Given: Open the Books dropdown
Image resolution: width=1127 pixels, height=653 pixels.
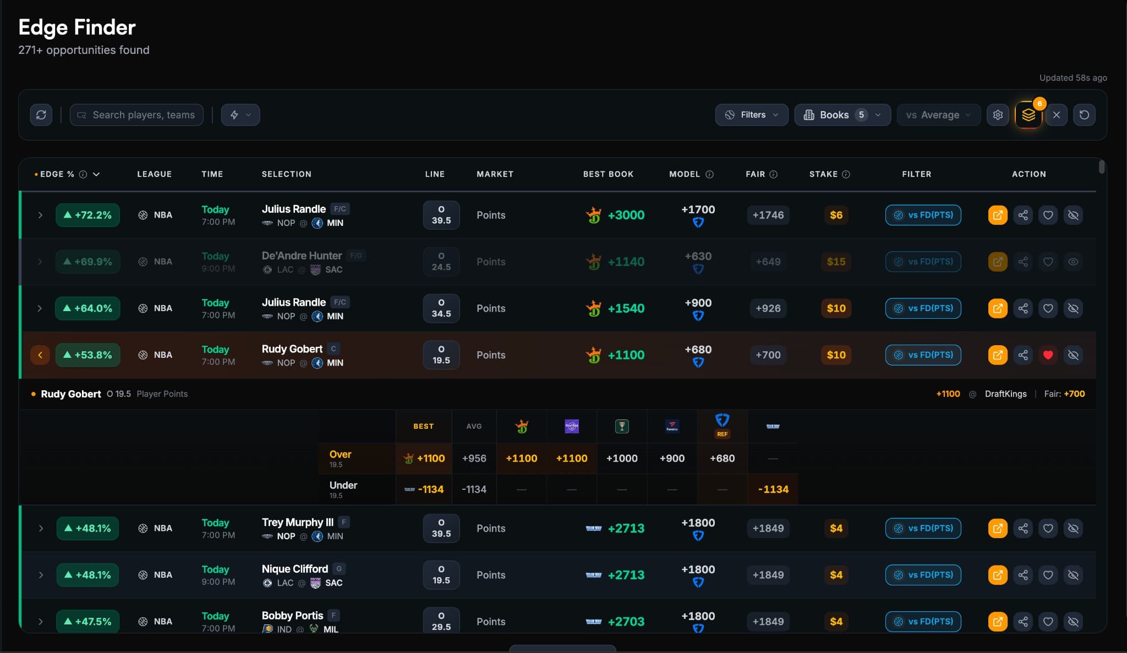Looking at the screenshot, I should point(842,114).
